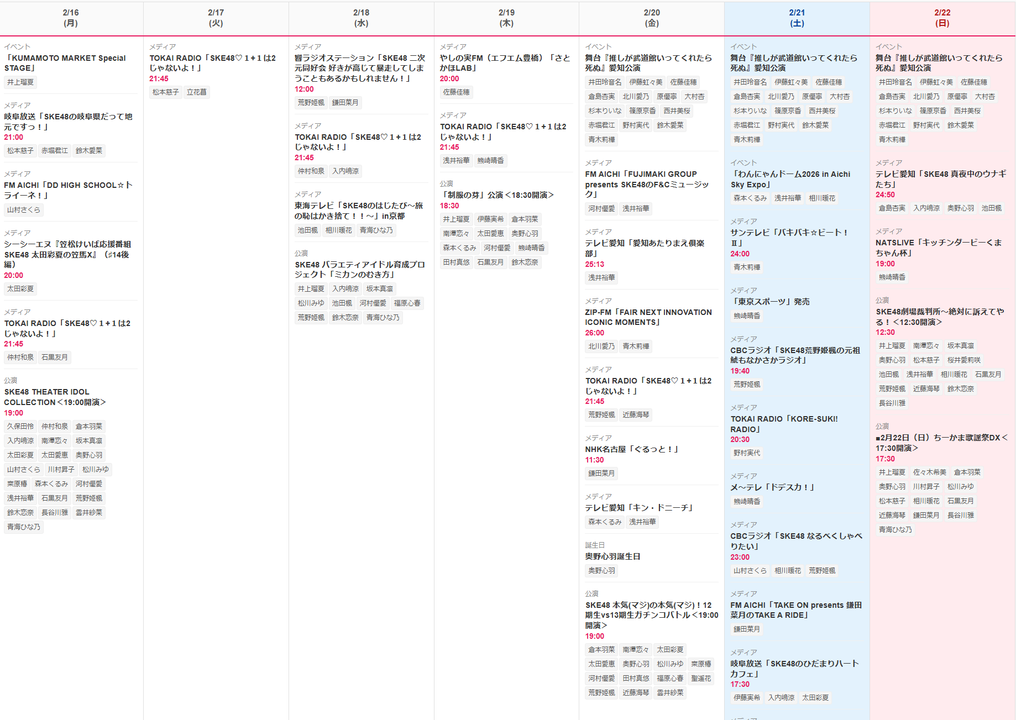The height and width of the screenshot is (720, 1016).
Task: Open FM AICHI DD HIGH SCHOOL program
Action: (68, 190)
